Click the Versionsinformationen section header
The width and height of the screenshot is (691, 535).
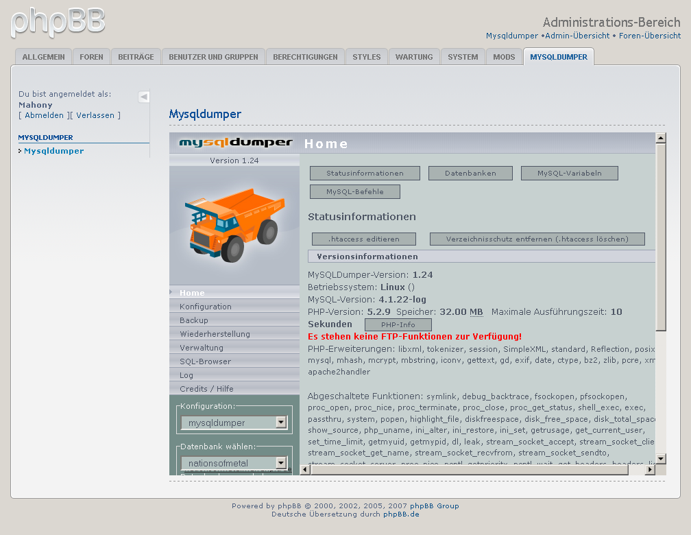coord(481,257)
